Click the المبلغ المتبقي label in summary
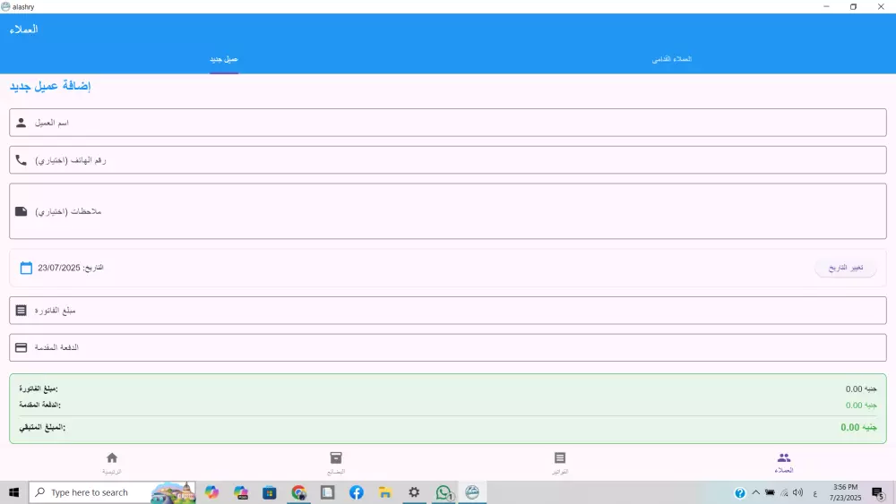 pyautogui.click(x=42, y=427)
